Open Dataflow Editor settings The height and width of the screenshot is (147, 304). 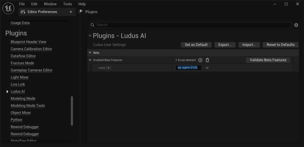[x=23, y=56]
